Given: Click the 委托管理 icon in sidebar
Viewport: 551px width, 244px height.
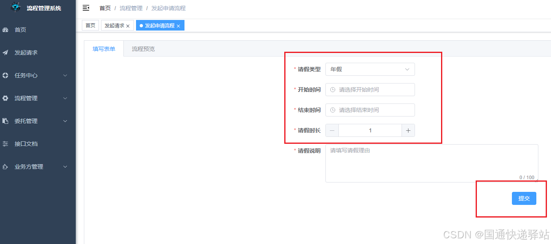Looking at the screenshot, I should tap(5, 121).
